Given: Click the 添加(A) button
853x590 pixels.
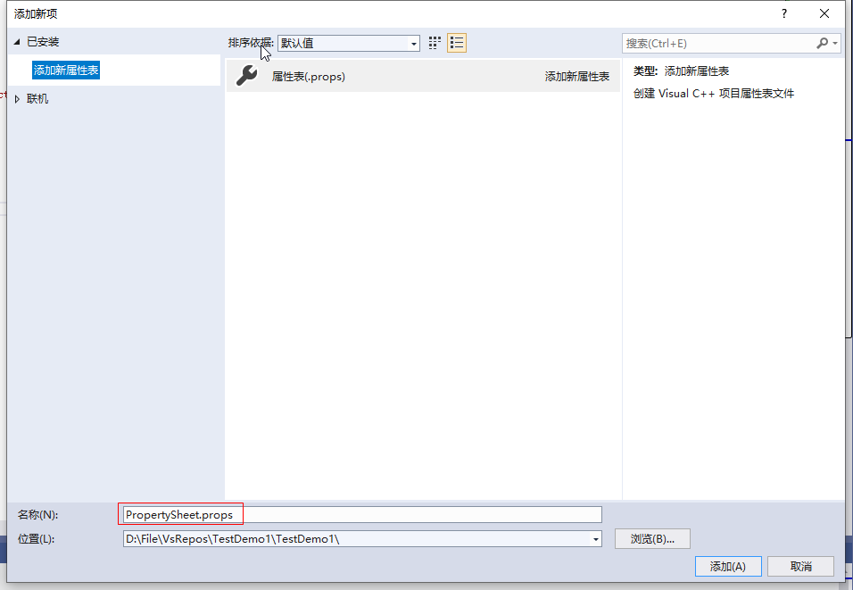Looking at the screenshot, I should coord(727,566).
